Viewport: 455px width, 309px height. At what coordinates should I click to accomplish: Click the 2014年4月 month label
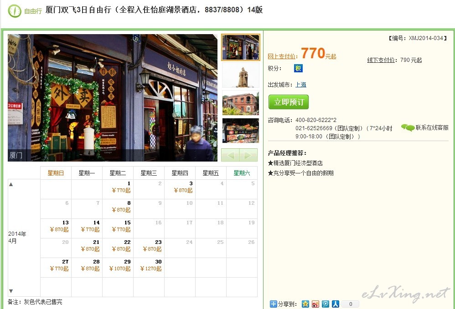17,238
